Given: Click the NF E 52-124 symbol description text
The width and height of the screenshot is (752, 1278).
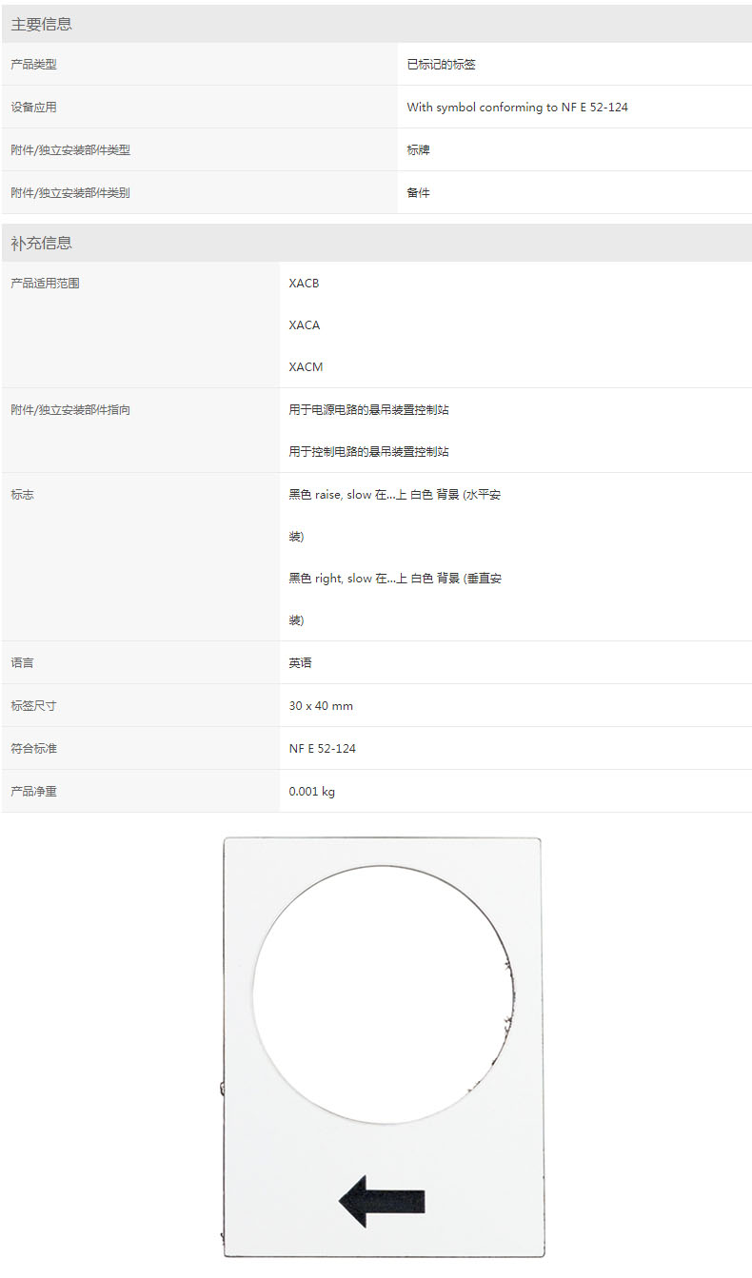Looking at the screenshot, I should (x=517, y=108).
